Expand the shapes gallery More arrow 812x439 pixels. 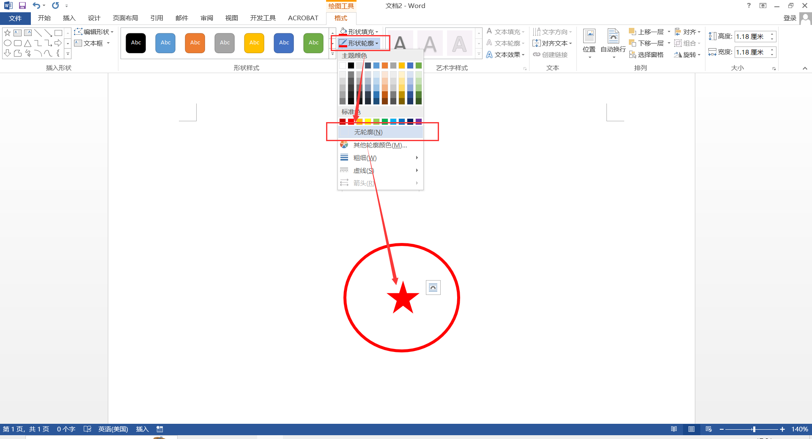(x=68, y=54)
